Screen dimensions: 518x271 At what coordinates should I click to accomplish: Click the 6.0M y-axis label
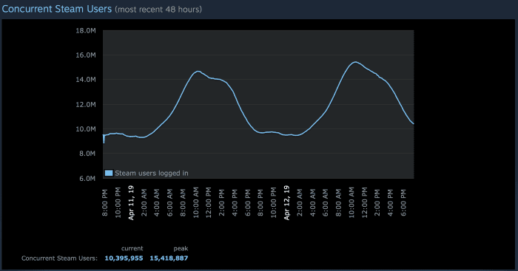(87, 179)
